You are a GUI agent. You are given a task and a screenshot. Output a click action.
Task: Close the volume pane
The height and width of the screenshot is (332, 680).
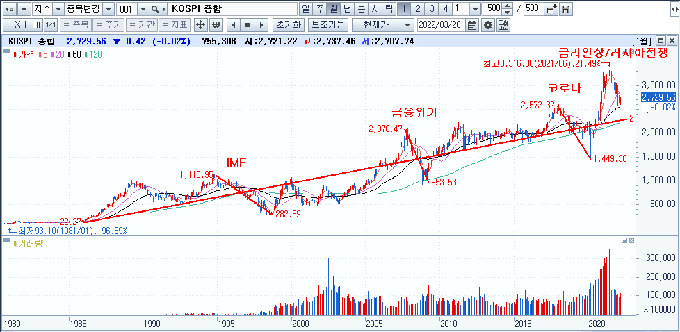point(631,240)
